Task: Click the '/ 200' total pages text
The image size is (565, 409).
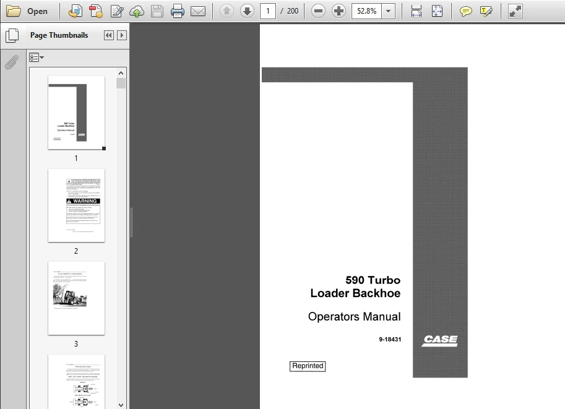Action: pos(290,11)
